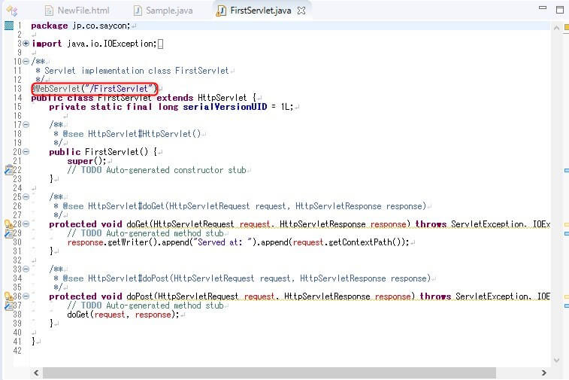Click the vertical scrollbar down arrow
This screenshot has height=380, width=569.
[557, 360]
